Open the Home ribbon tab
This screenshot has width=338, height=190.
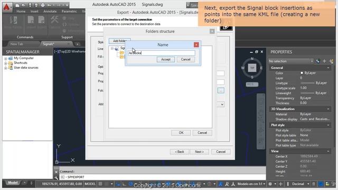[21, 12]
